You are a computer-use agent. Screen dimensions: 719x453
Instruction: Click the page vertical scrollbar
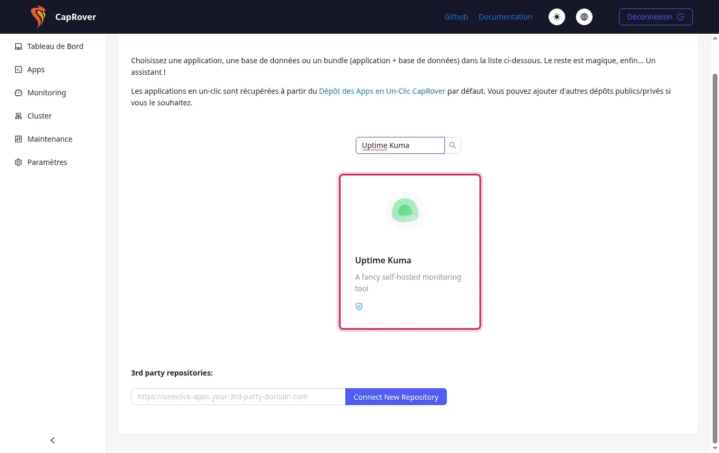(x=715, y=258)
